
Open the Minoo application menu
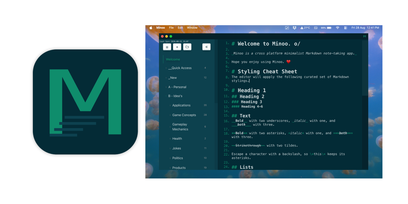(x=161, y=28)
